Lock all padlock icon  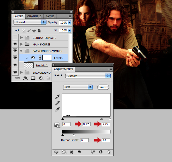point(39,31)
